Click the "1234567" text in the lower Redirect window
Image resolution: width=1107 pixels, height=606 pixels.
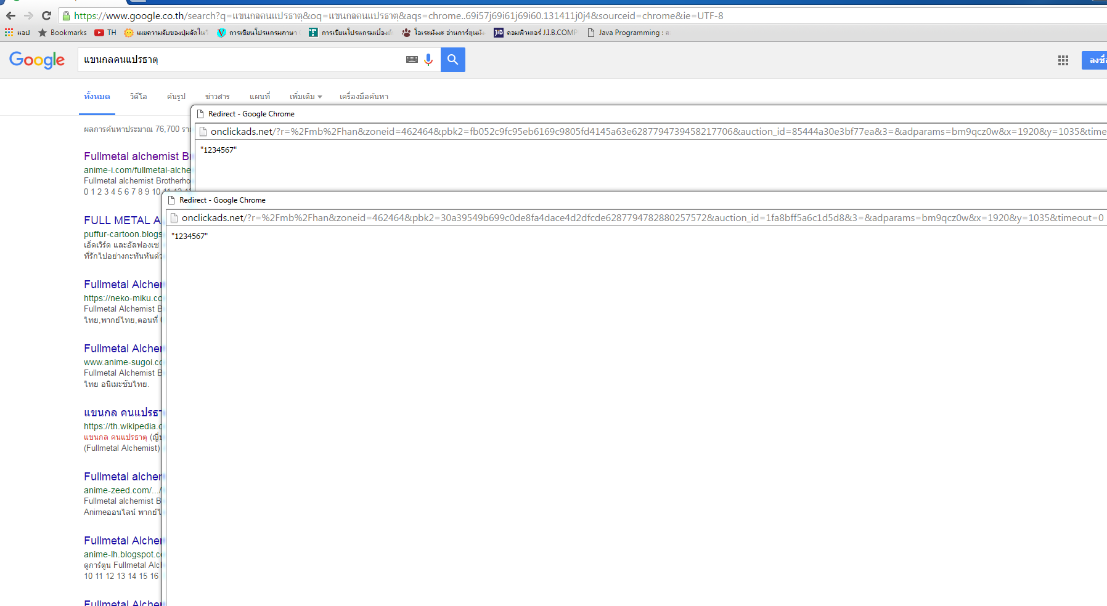click(189, 236)
